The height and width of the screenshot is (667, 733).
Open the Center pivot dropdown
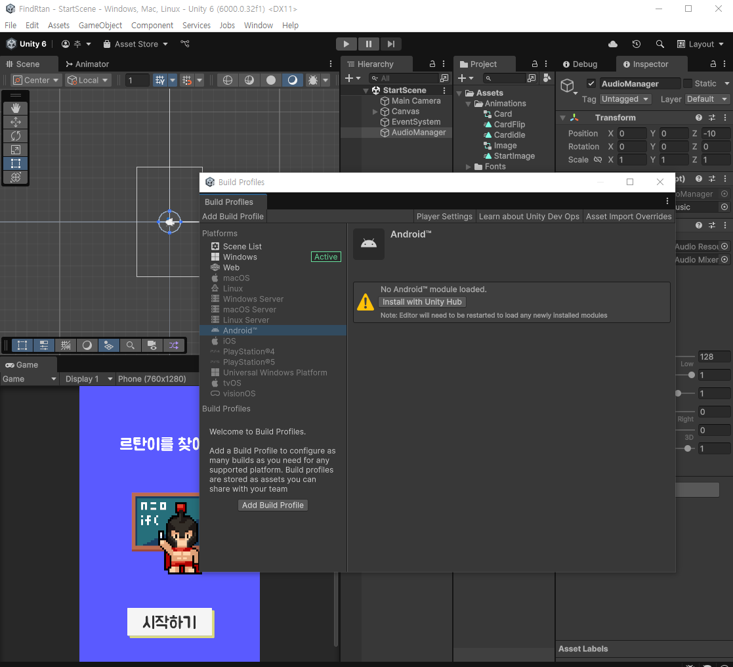click(37, 80)
